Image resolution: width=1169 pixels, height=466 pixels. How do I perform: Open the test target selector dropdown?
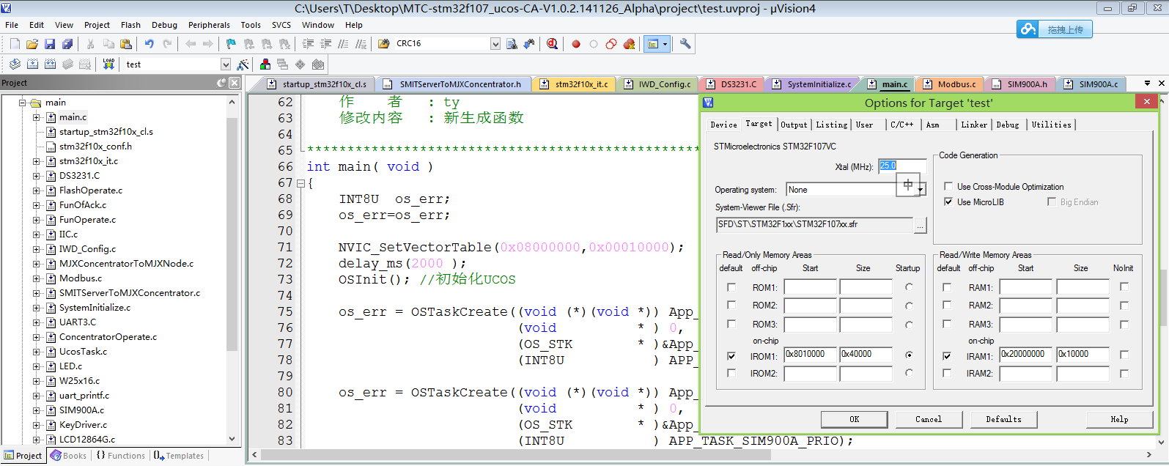(226, 64)
